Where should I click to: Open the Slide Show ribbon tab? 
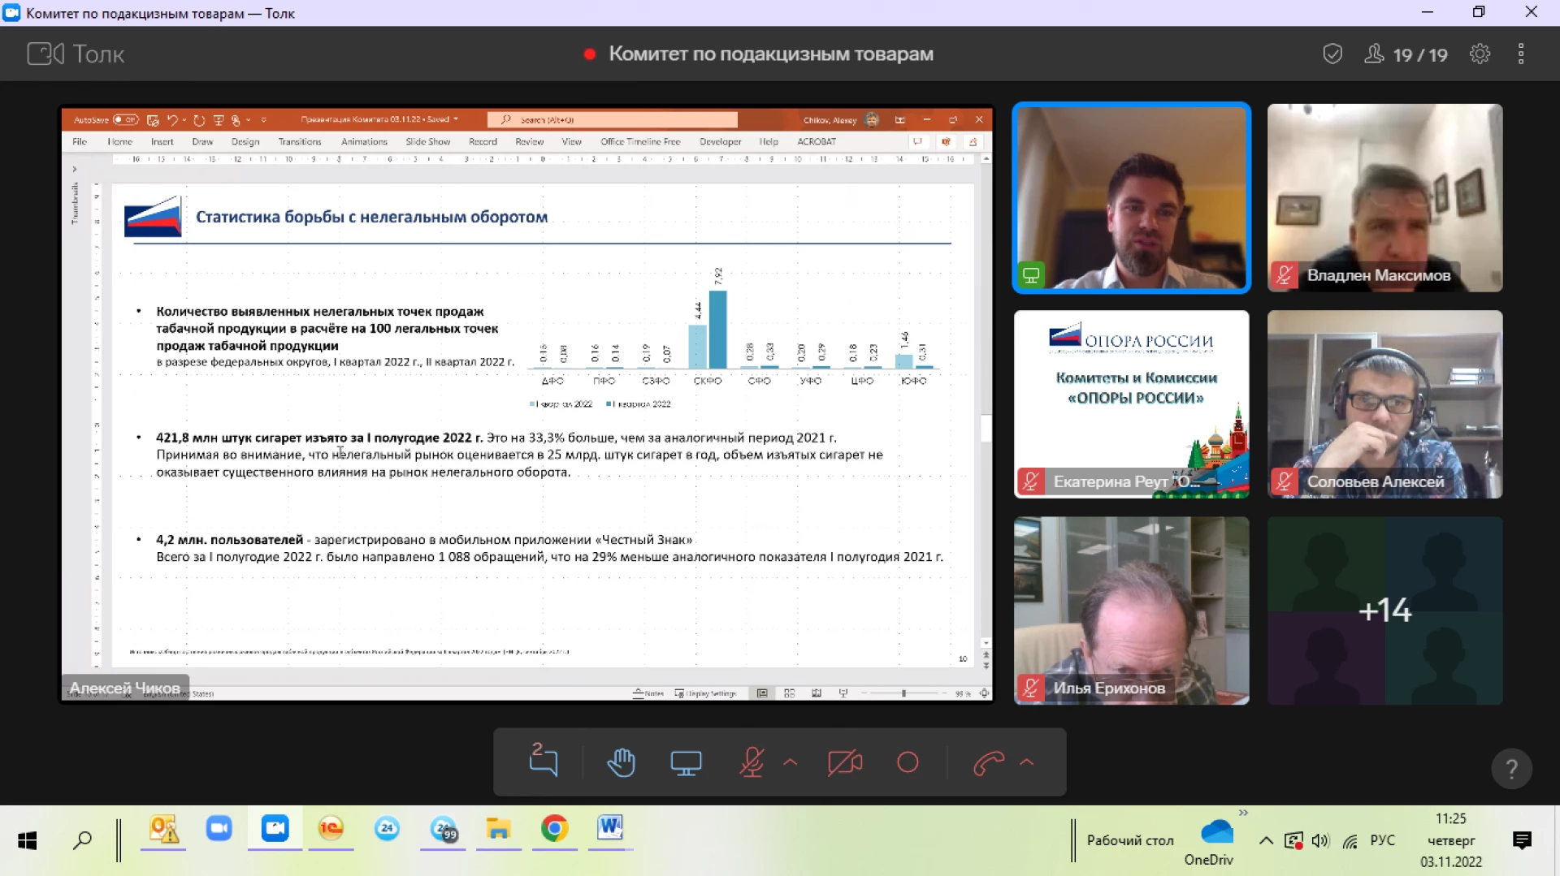pos(427,141)
